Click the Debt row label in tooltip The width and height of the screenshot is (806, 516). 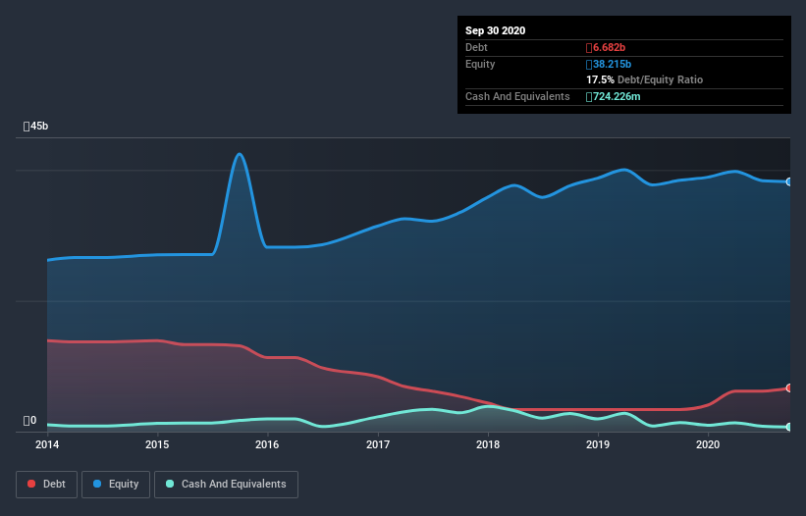(x=476, y=48)
